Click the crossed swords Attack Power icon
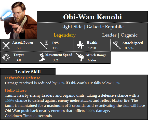Viewport: 148px width, 120px height. (6, 45)
